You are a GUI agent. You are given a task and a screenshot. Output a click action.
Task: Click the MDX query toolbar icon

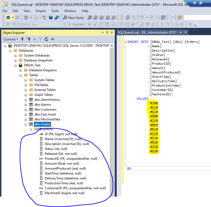pos(95,17)
